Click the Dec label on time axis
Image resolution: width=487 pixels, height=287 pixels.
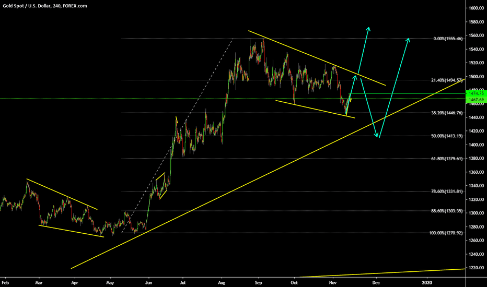[x=375, y=282]
